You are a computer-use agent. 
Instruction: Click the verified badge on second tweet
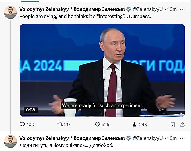click(128, 138)
